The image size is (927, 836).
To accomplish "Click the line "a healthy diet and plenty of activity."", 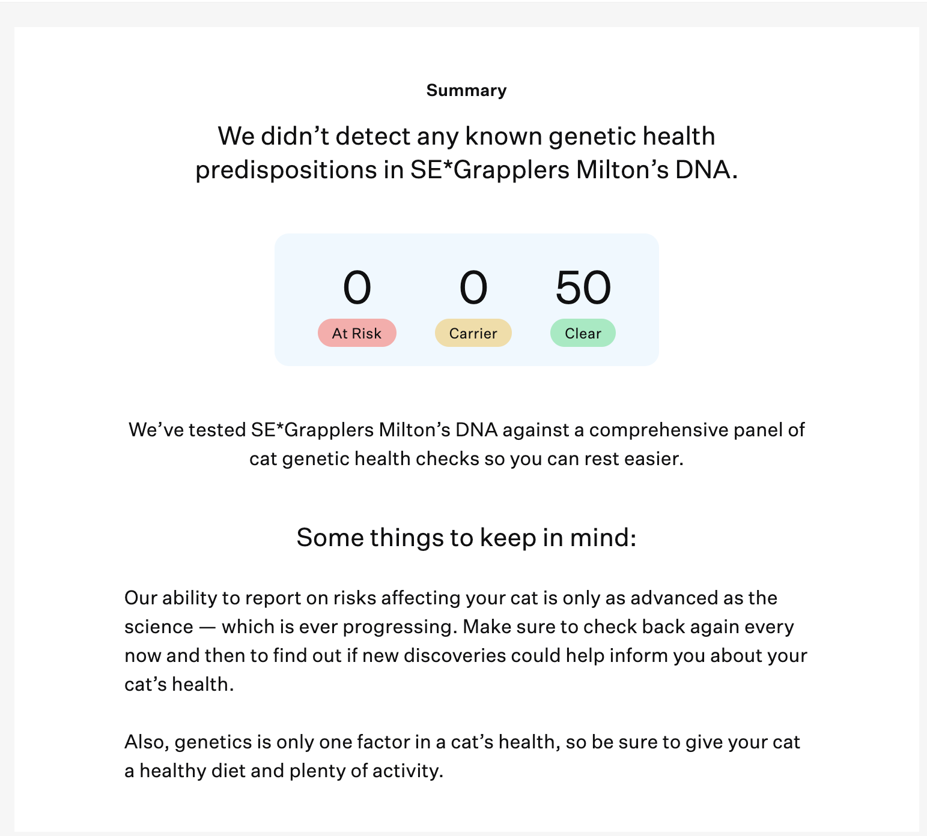I will (x=284, y=771).
